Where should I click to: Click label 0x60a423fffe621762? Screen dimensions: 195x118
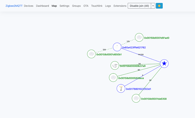[134, 47]
